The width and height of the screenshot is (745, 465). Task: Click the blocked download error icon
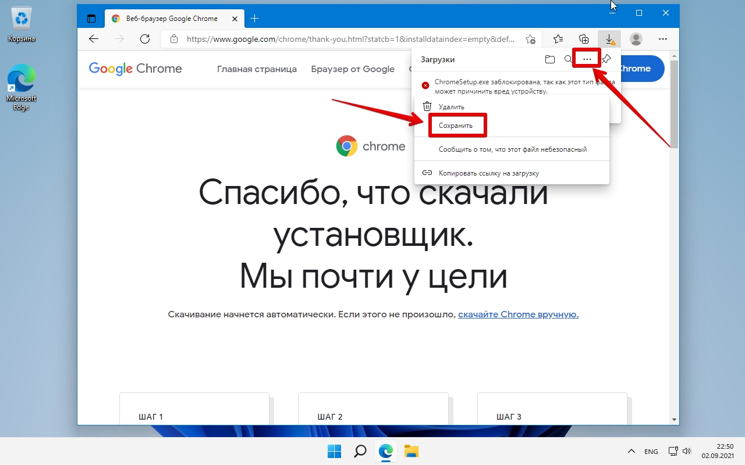point(425,85)
